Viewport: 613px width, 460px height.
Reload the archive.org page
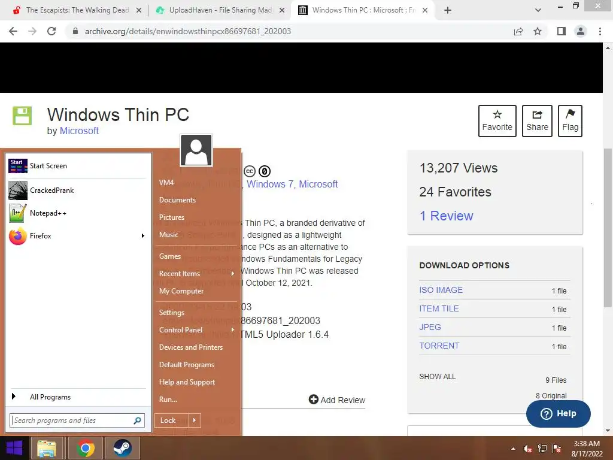[51, 31]
